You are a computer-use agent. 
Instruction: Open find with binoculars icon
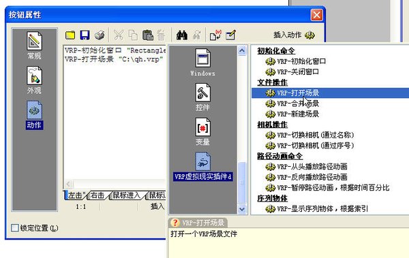[x=182, y=35]
